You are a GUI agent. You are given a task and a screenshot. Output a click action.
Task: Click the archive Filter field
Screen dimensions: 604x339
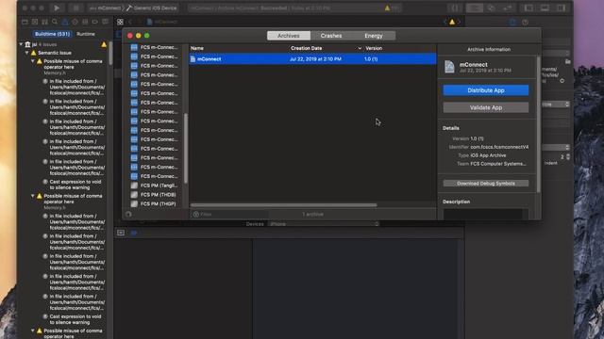[x=230, y=214]
